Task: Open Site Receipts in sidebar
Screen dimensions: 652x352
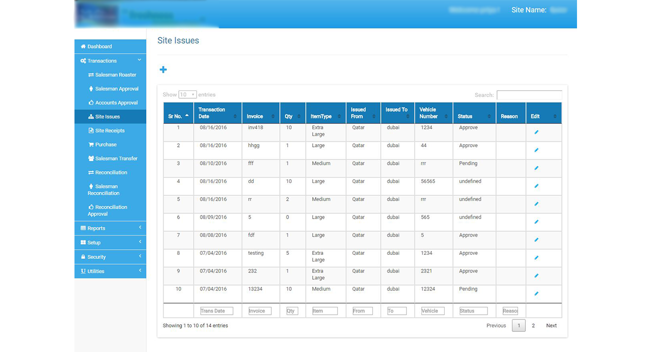Action: click(x=110, y=131)
